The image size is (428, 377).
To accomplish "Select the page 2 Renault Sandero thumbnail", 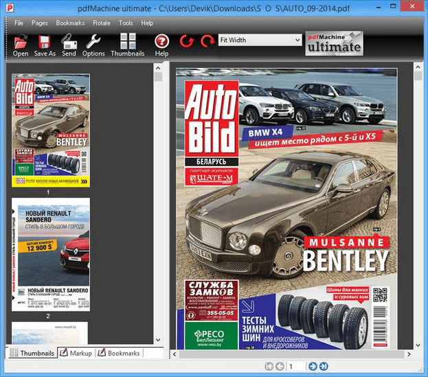I will (x=50, y=254).
